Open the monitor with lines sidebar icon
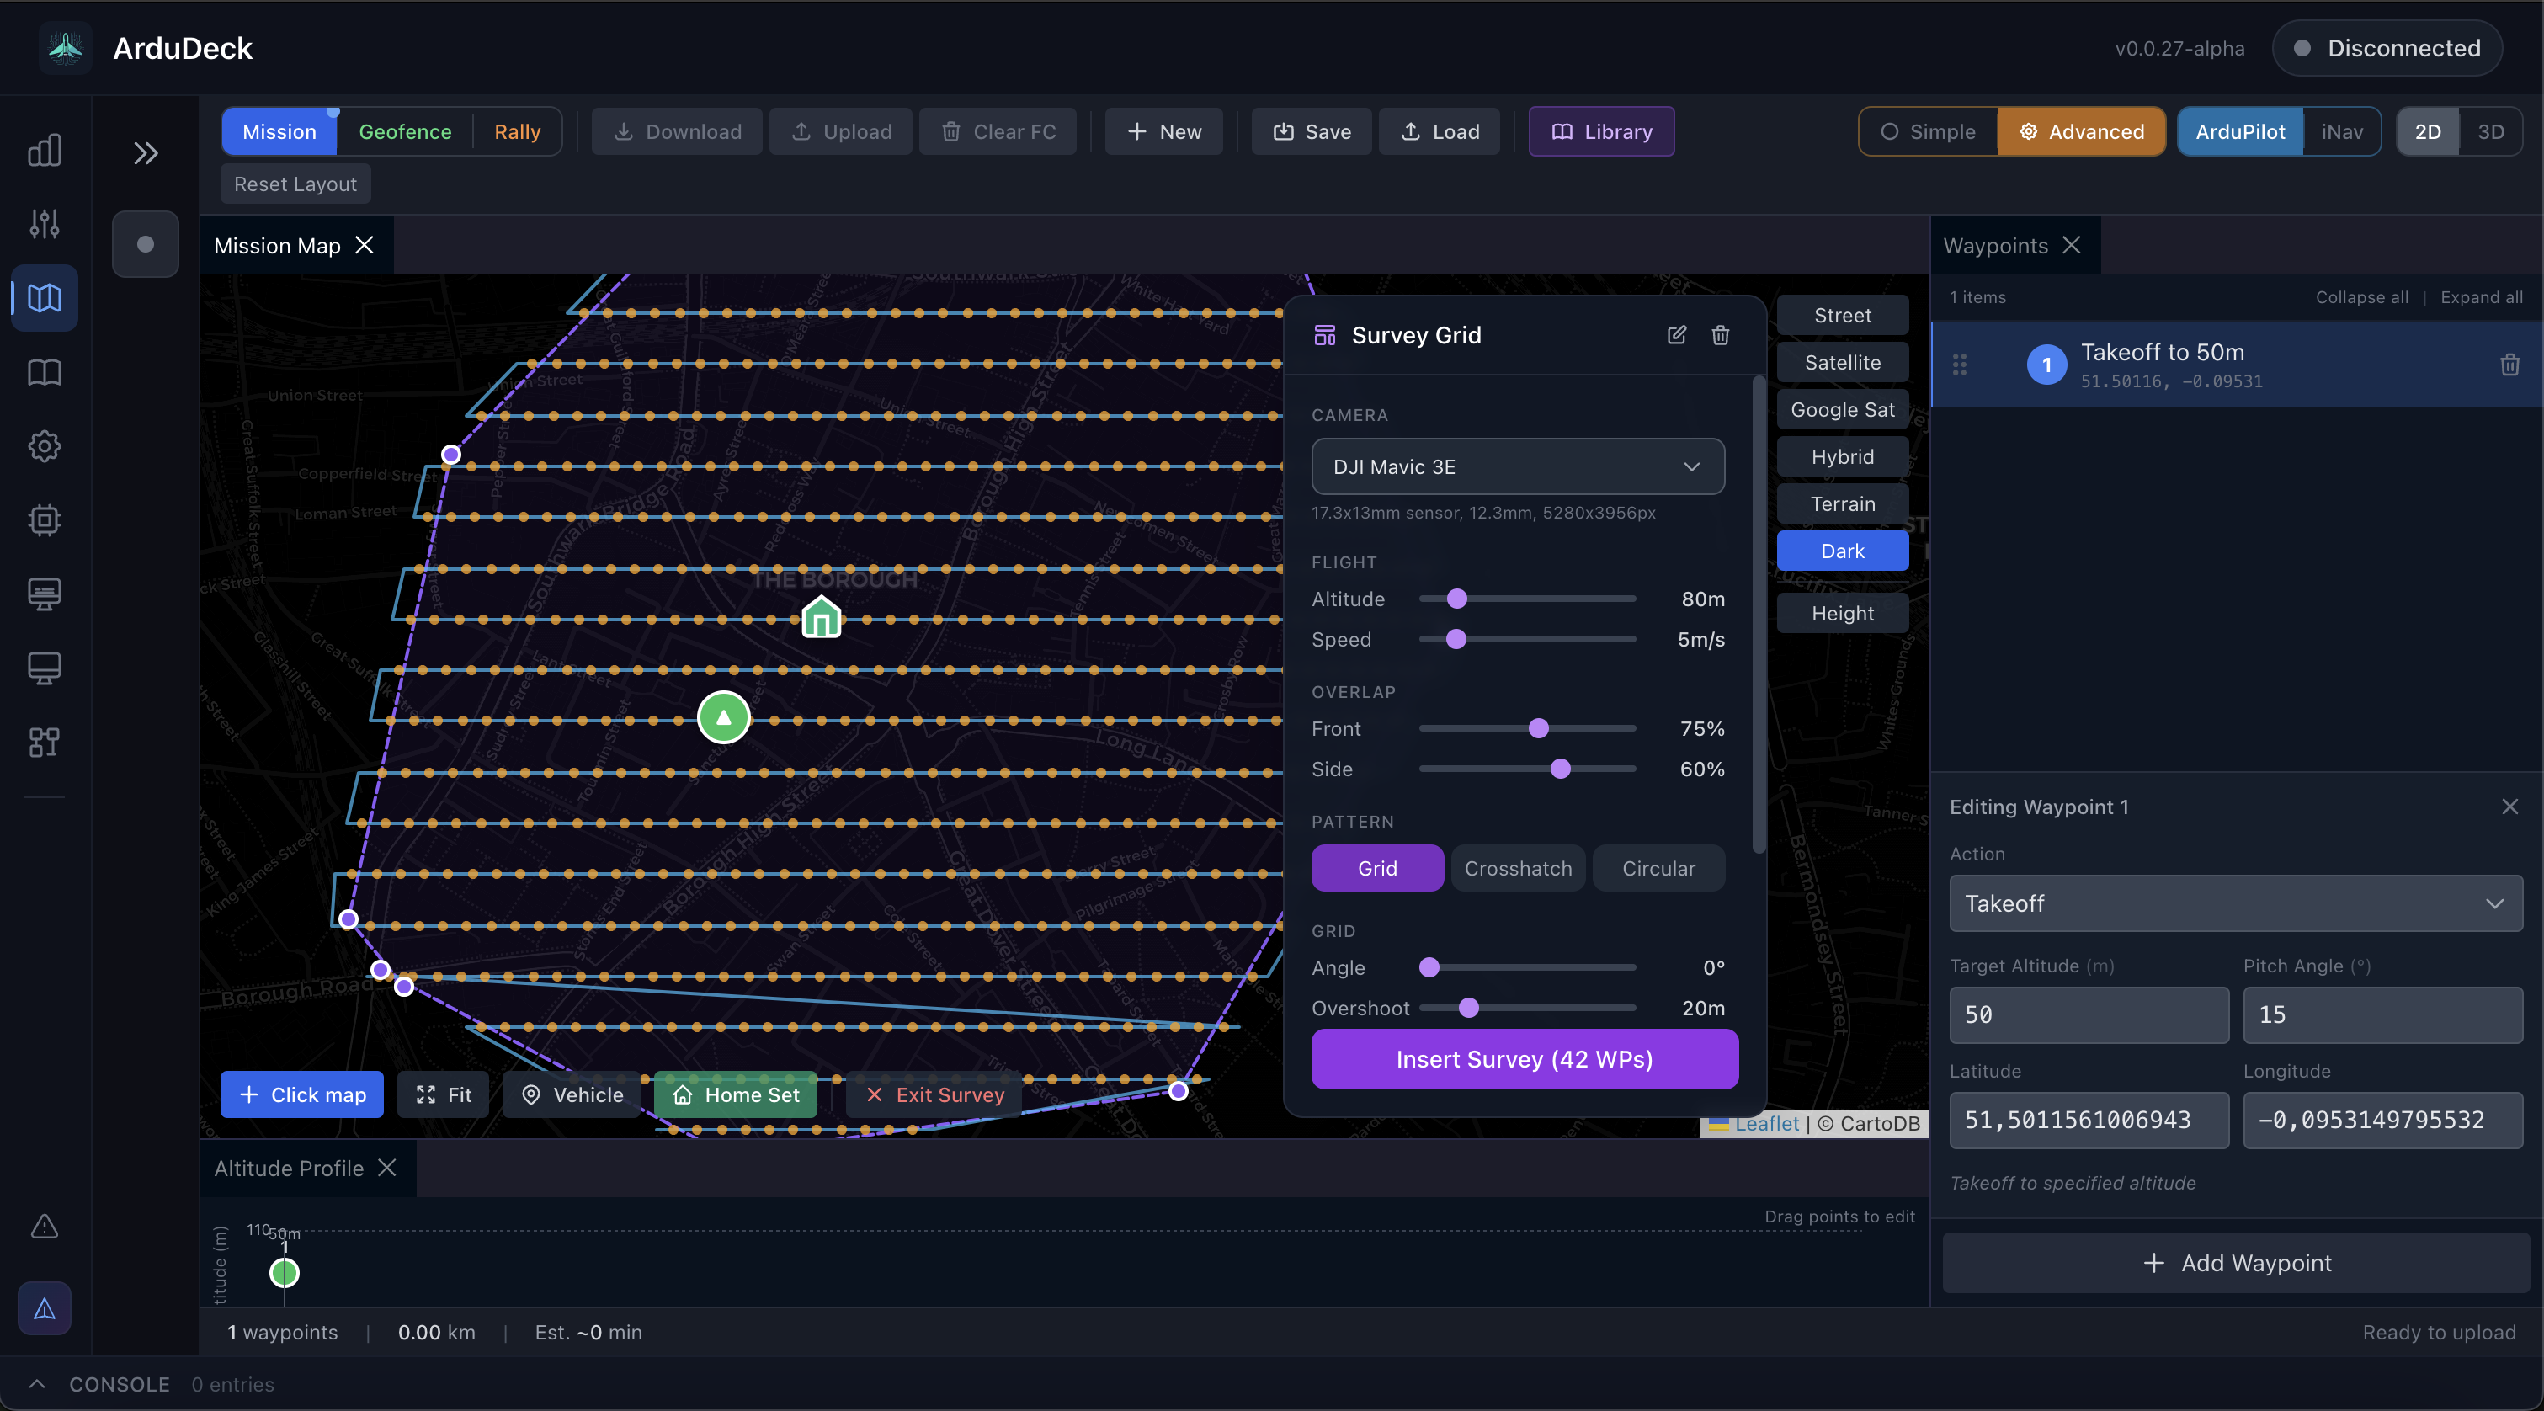This screenshot has width=2544, height=1411. [45, 594]
